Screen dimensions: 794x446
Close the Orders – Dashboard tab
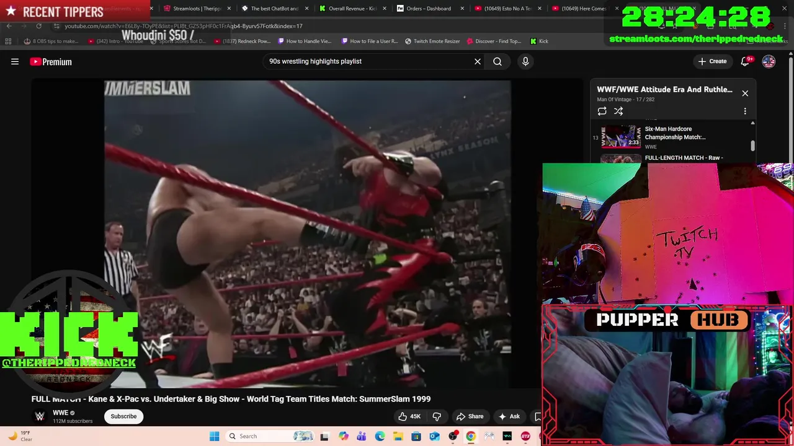point(462,9)
